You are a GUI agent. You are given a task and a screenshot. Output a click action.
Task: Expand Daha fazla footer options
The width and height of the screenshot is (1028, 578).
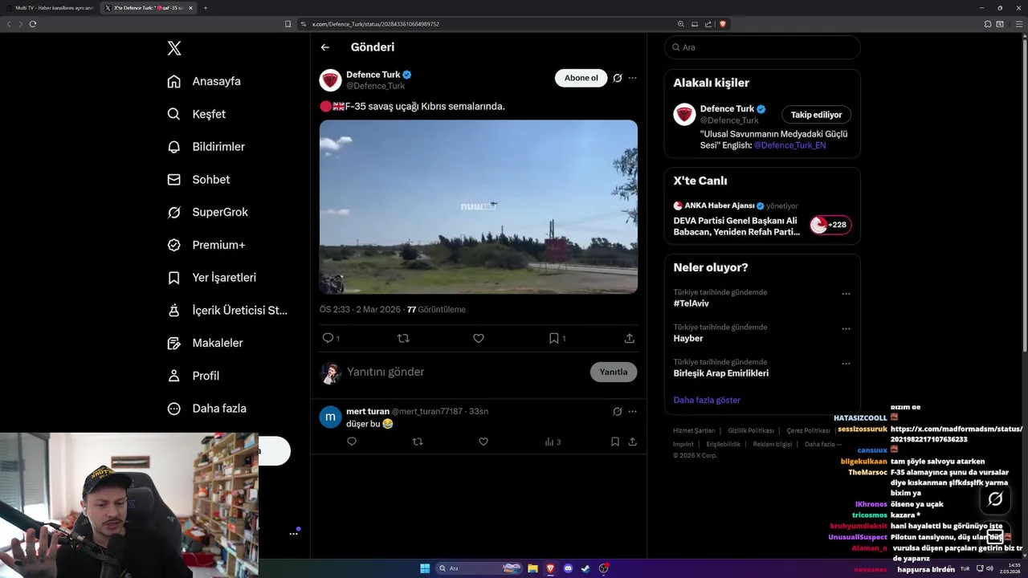coord(823,444)
